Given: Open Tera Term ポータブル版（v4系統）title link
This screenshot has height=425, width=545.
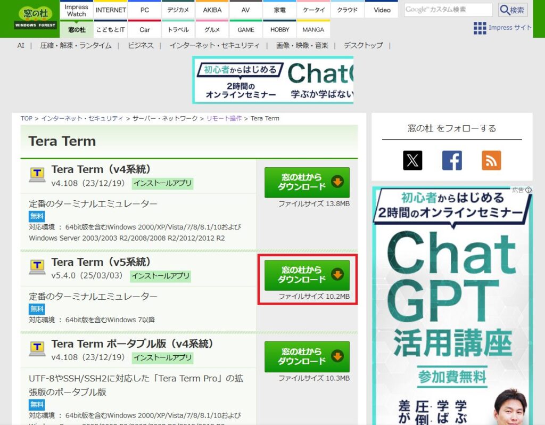Looking at the screenshot, I should tap(132, 344).
